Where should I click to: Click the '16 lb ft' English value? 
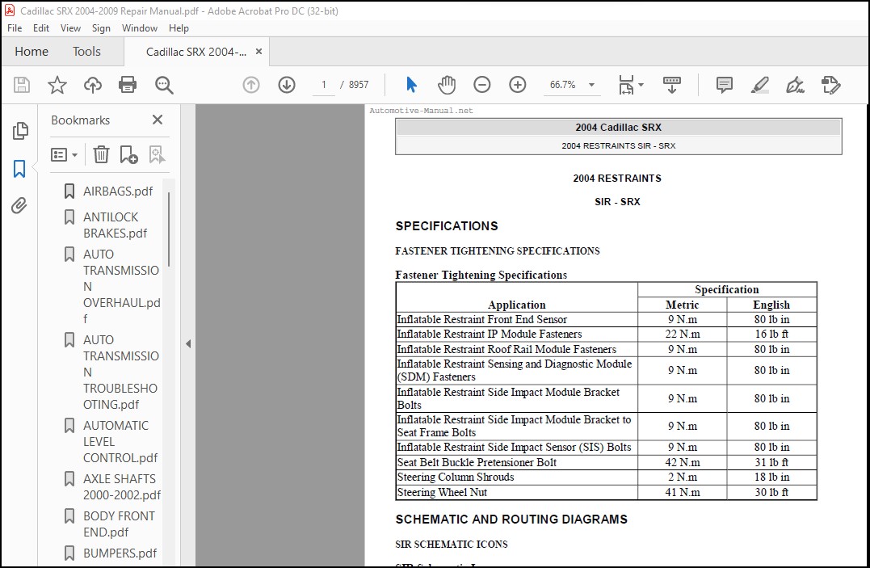[771, 334]
